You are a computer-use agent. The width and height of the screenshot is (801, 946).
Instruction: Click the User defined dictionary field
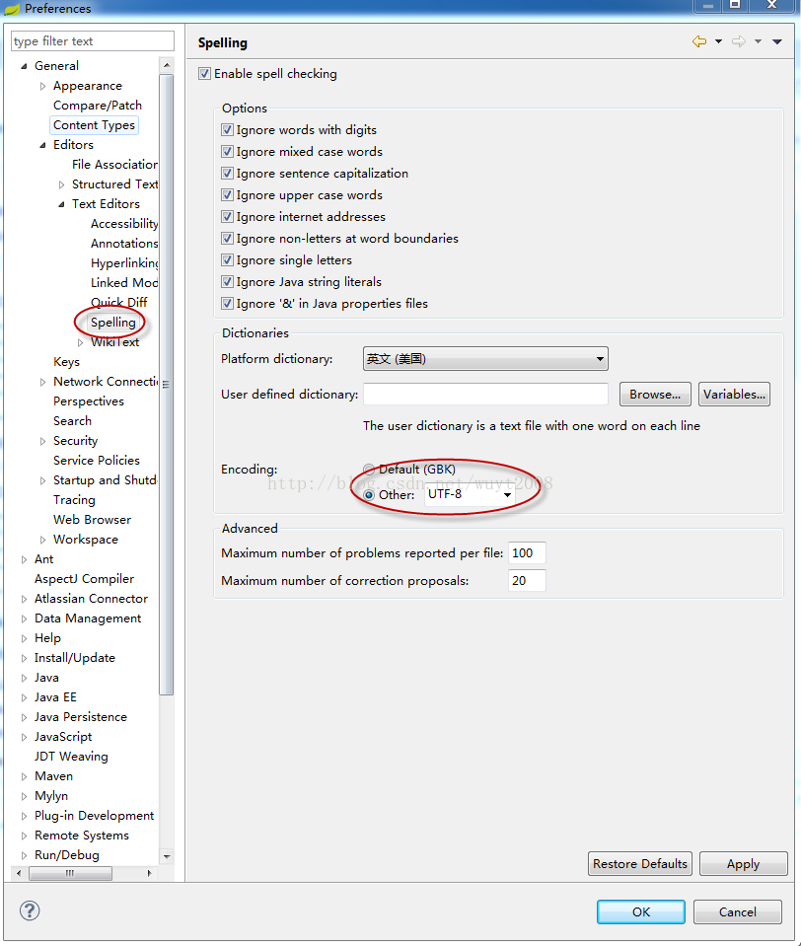[485, 394]
